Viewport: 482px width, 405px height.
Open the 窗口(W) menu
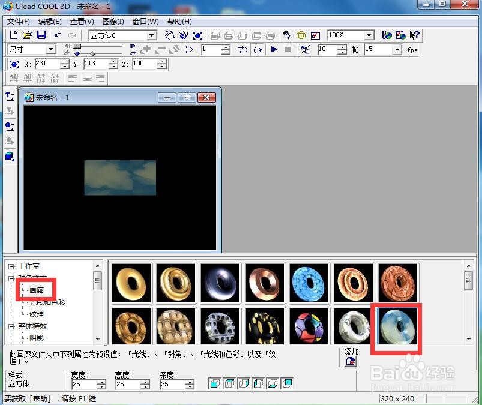tap(145, 22)
